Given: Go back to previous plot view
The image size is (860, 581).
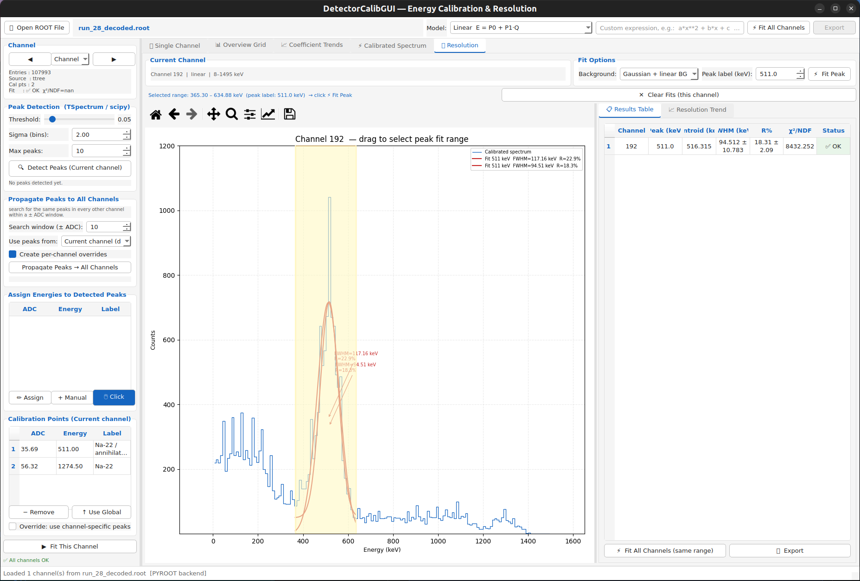Looking at the screenshot, I should (174, 114).
